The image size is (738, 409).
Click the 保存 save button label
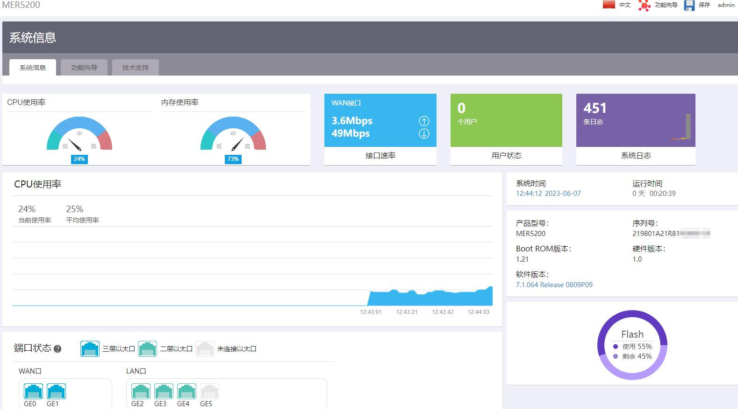point(704,5)
